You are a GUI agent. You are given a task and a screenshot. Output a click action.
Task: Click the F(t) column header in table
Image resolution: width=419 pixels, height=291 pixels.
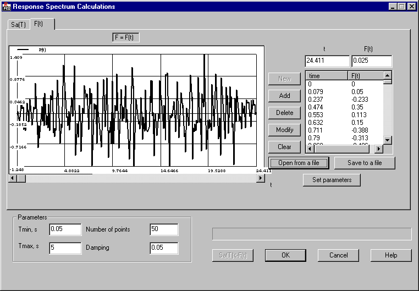365,75
